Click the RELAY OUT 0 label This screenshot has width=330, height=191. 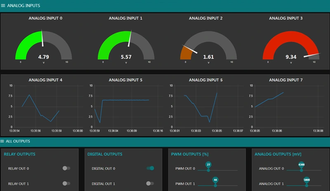tap(19, 168)
